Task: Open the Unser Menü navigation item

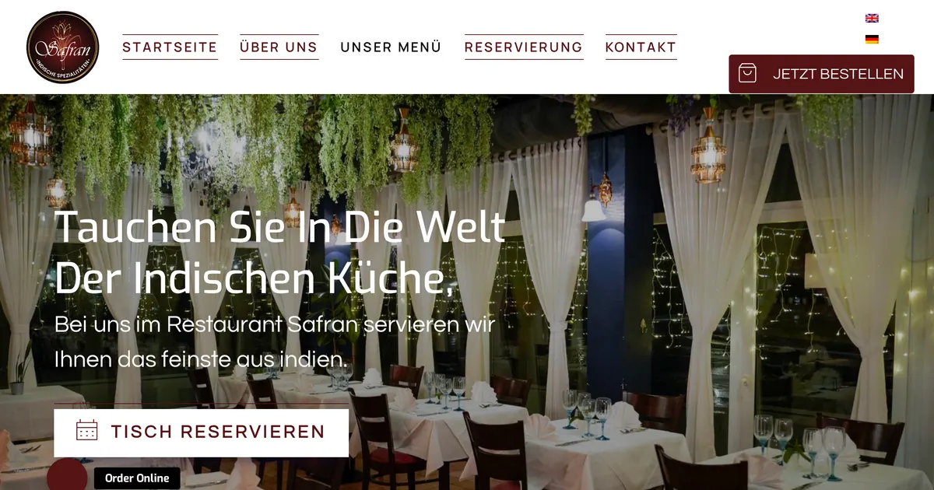Action: pyautogui.click(x=391, y=47)
